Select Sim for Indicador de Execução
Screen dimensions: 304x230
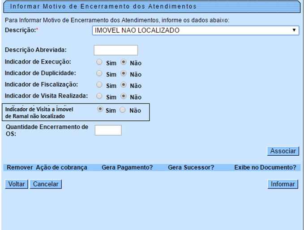click(100, 62)
